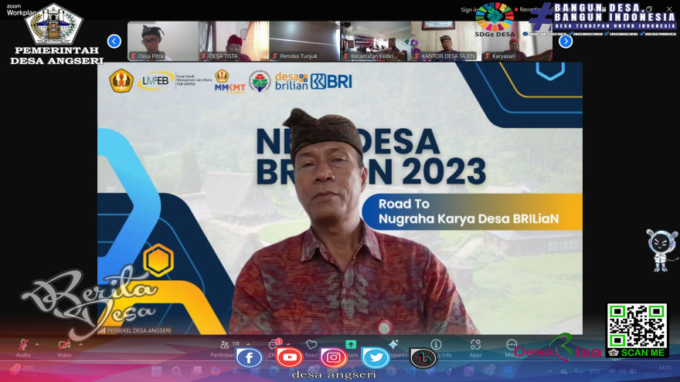Screen dimensions: 680x382
Task: Select the DESA TISTA participant thumbnail
Action: 233,41
